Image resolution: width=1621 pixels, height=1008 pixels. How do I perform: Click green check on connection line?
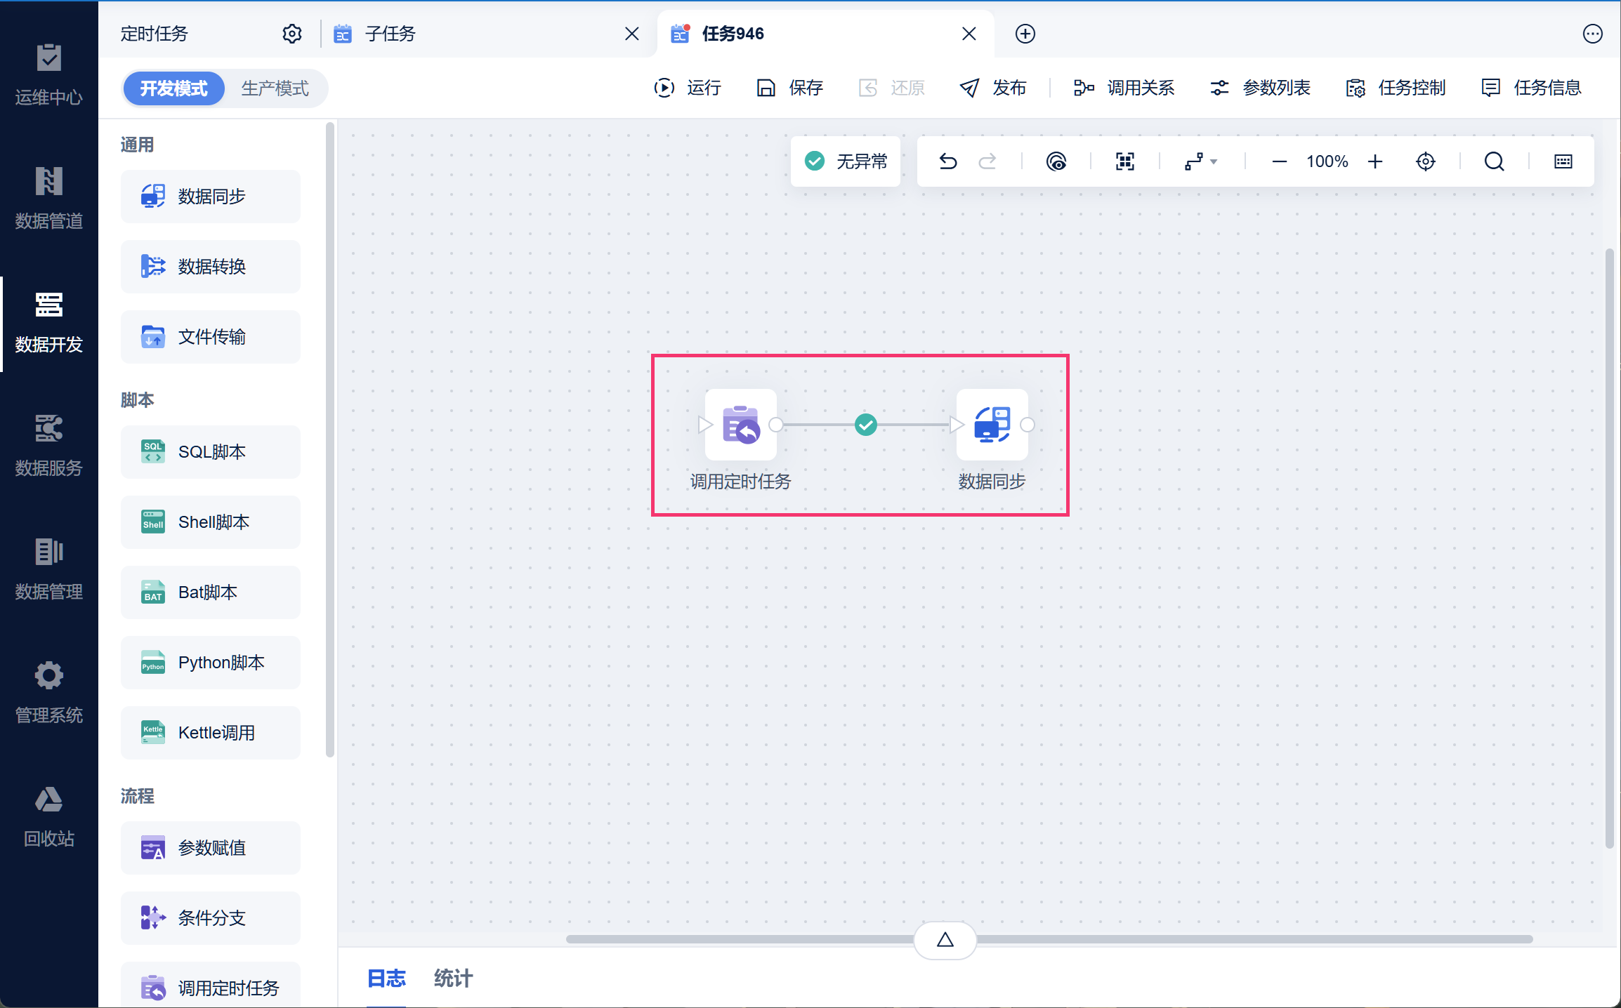coord(865,425)
